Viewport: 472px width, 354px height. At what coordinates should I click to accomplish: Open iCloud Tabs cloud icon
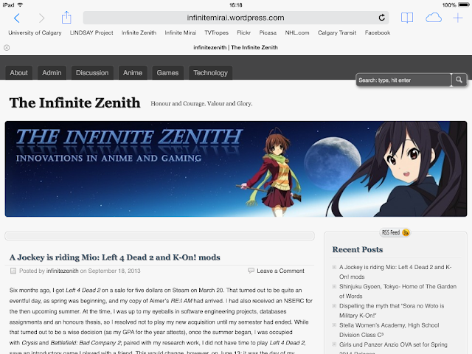[434, 18]
